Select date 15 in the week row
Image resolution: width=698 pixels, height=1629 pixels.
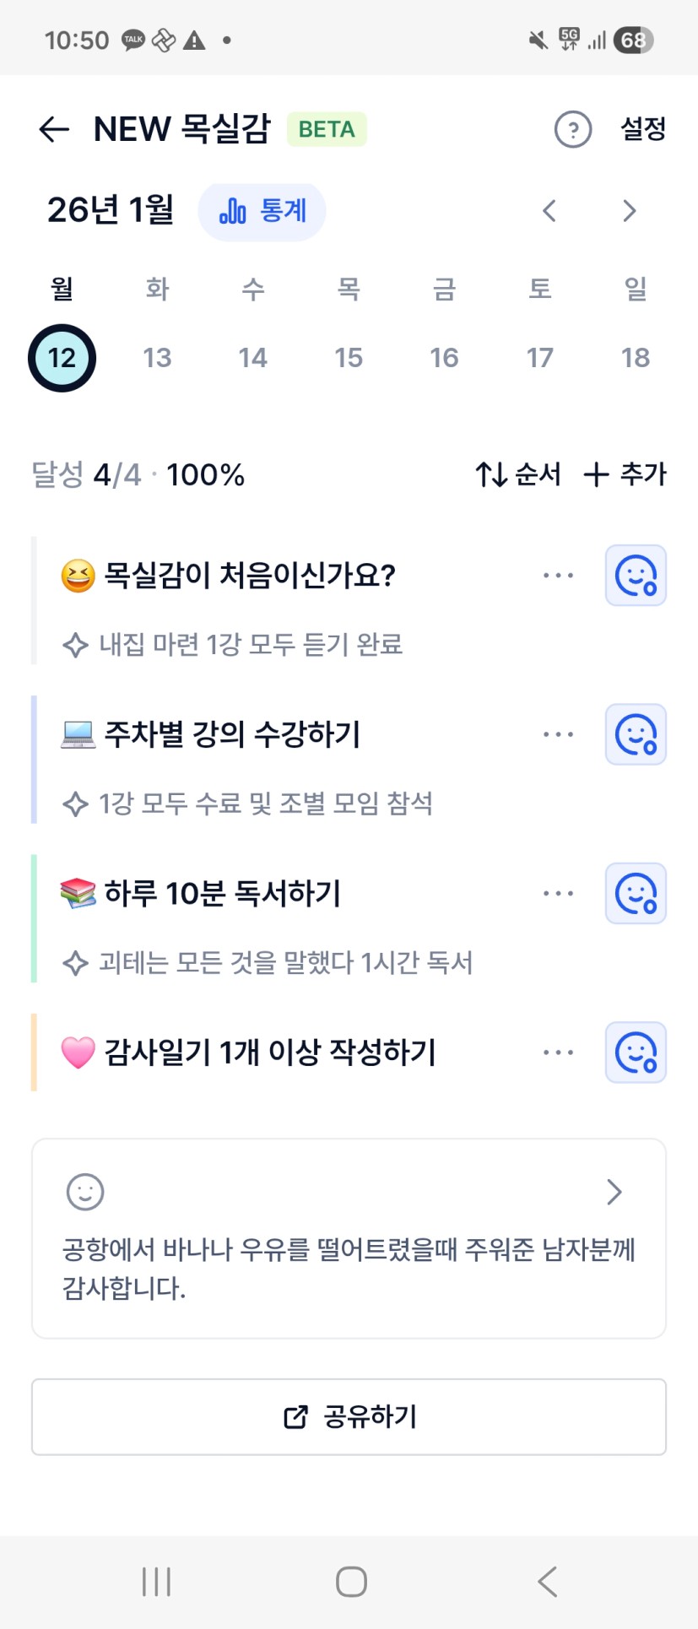point(349,358)
